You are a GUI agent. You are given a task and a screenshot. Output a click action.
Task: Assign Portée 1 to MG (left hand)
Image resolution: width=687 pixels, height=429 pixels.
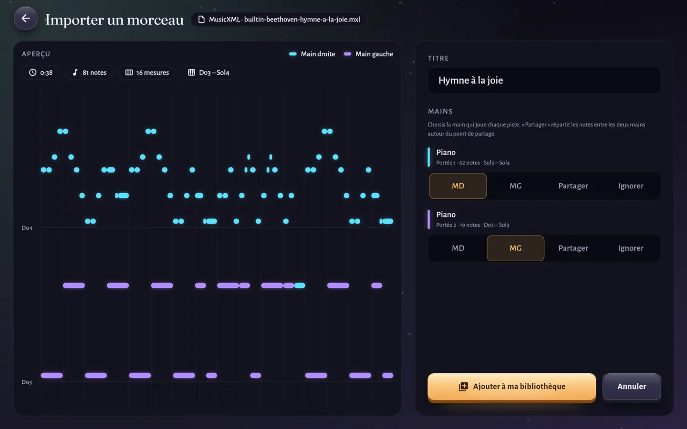click(516, 186)
